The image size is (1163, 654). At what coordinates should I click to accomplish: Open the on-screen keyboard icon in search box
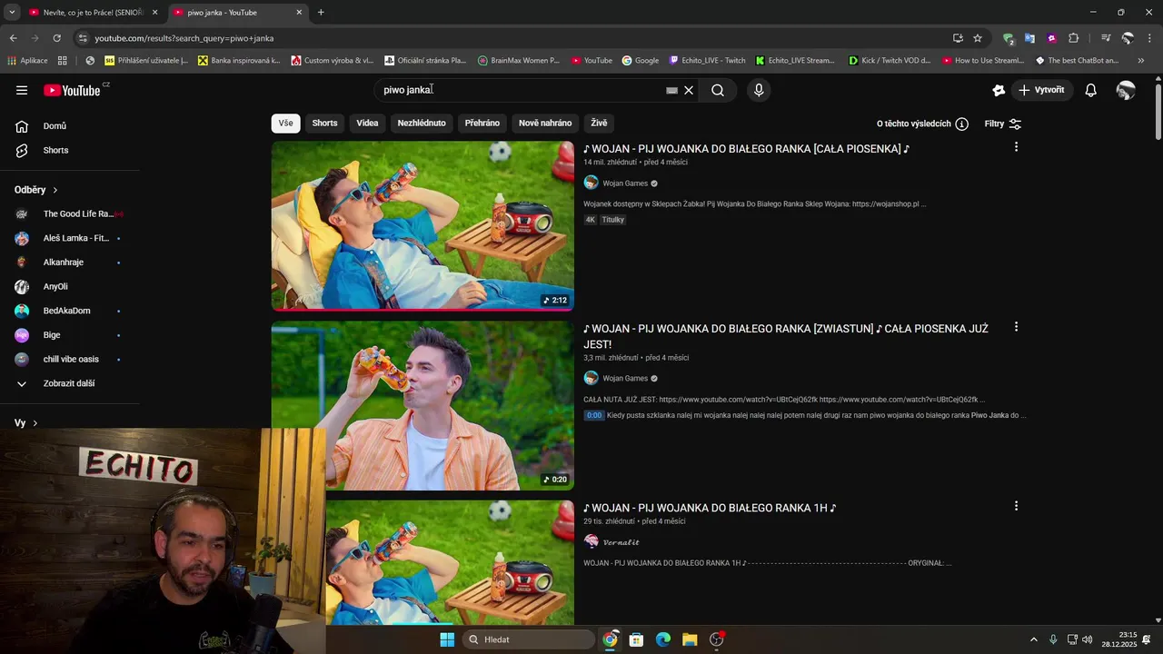pos(671,90)
